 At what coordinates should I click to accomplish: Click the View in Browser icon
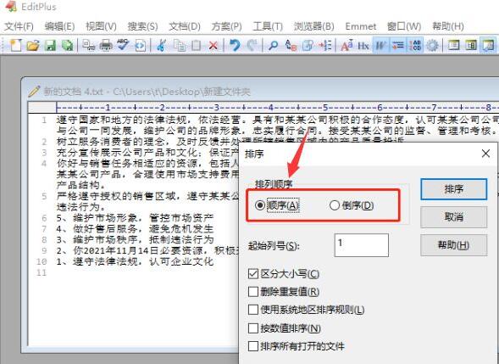click(140, 46)
